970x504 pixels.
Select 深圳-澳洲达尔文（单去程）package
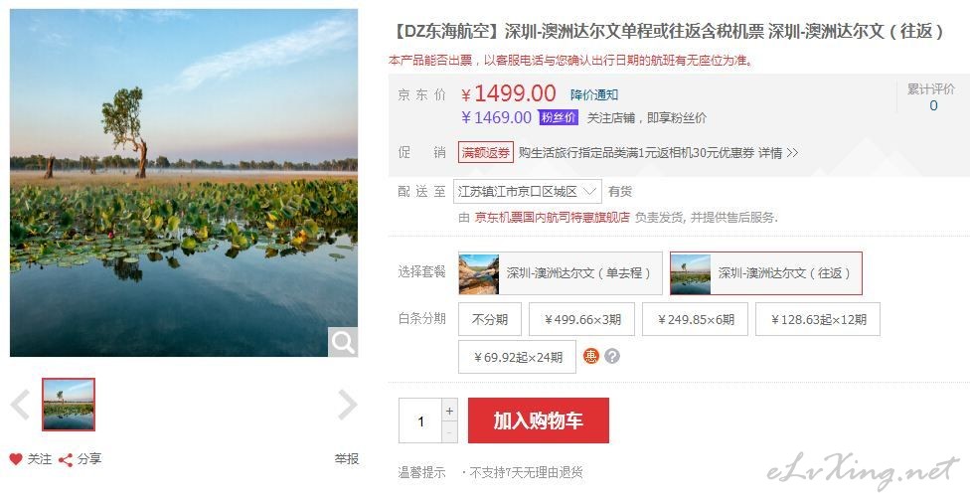point(560,272)
